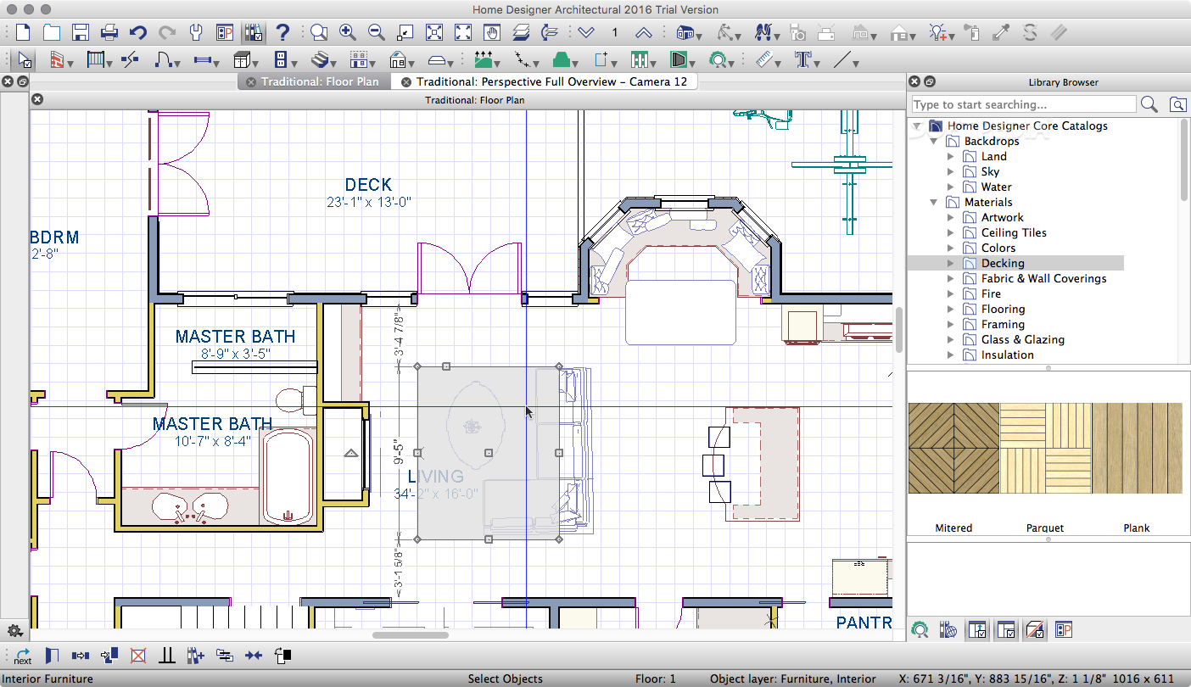Viewport: 1191px width, 687px height.
Task: Switch to Traditional: Floor Plan tab
Action: (320, 81)
